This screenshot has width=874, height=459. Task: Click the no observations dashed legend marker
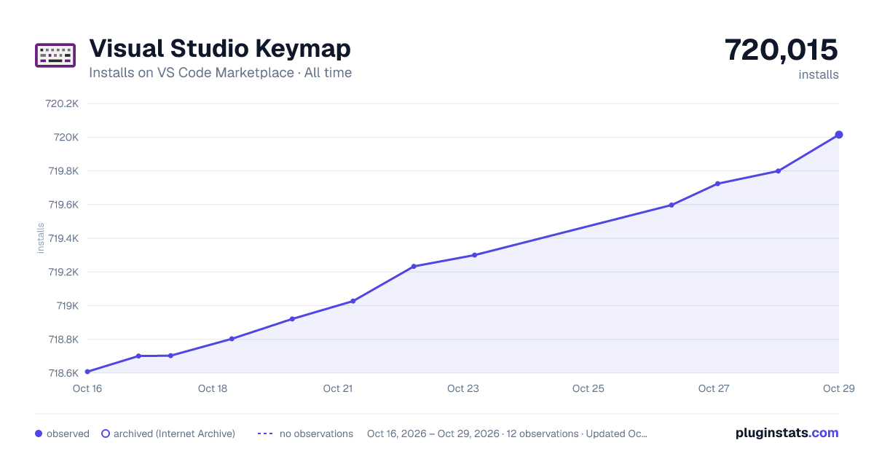click(265, 433)
